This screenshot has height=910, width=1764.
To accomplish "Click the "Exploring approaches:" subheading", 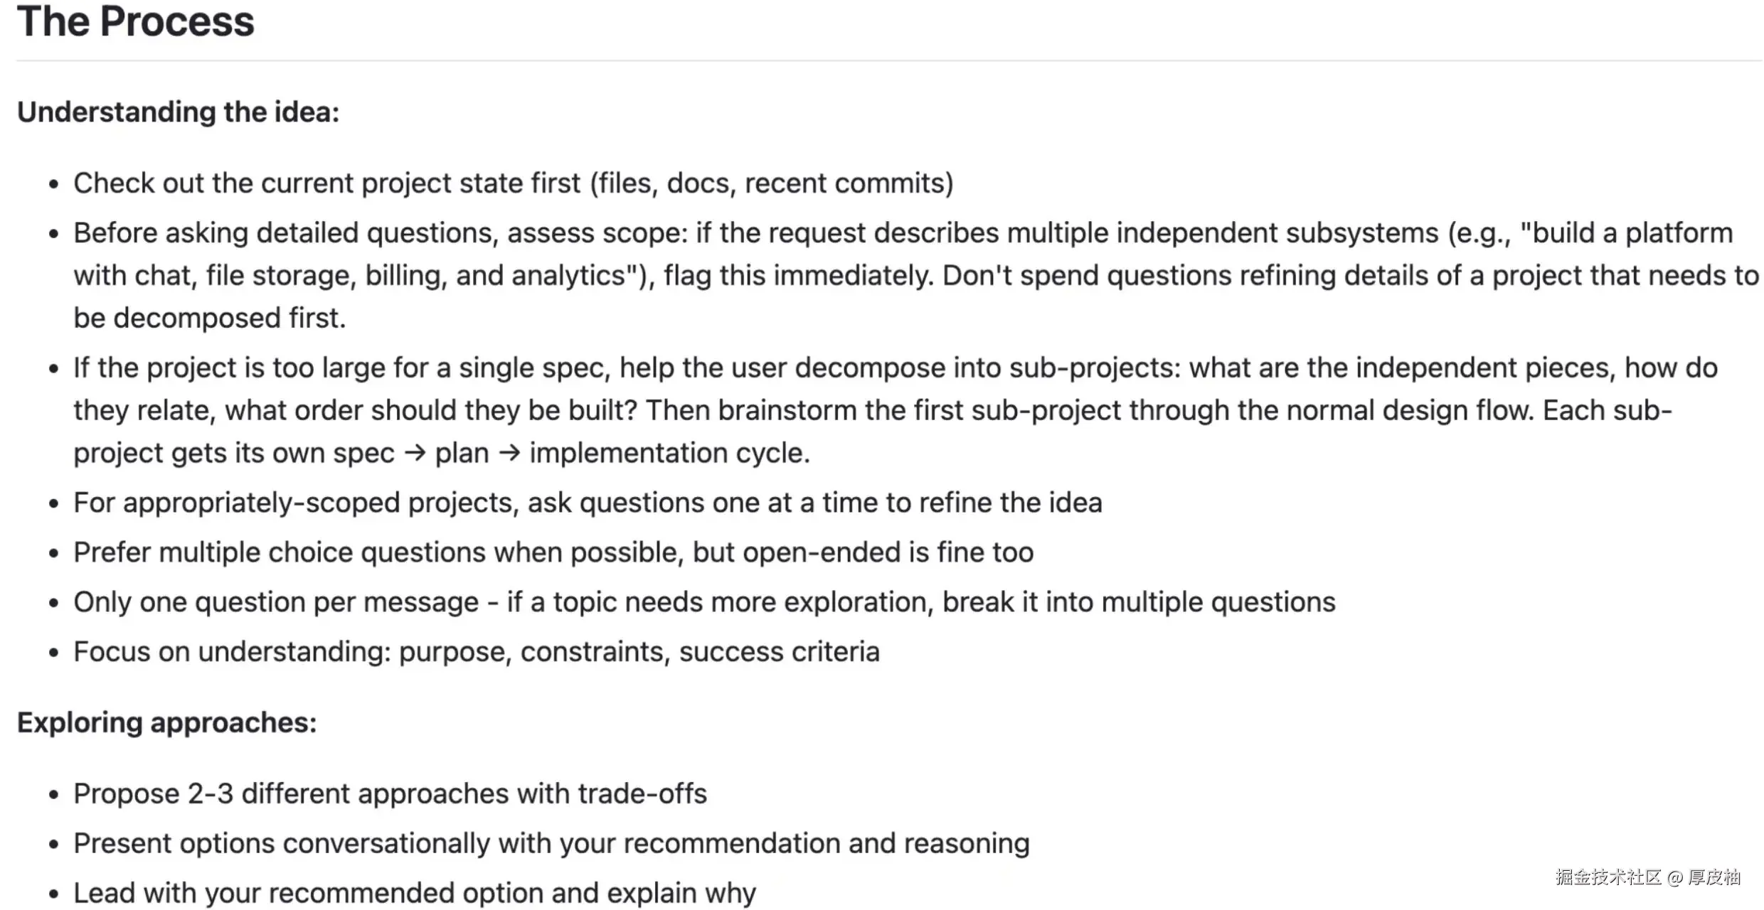I will coord(166,722).
